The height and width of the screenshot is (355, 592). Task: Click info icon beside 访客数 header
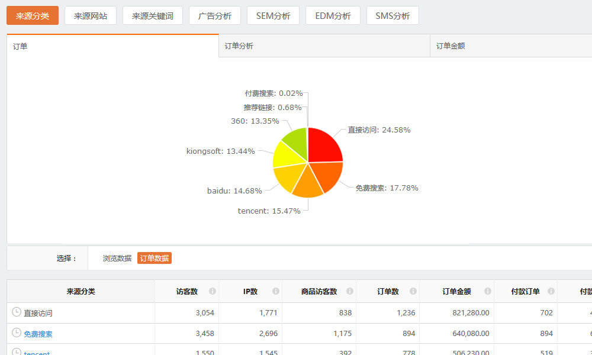click(x=213, y=291)
